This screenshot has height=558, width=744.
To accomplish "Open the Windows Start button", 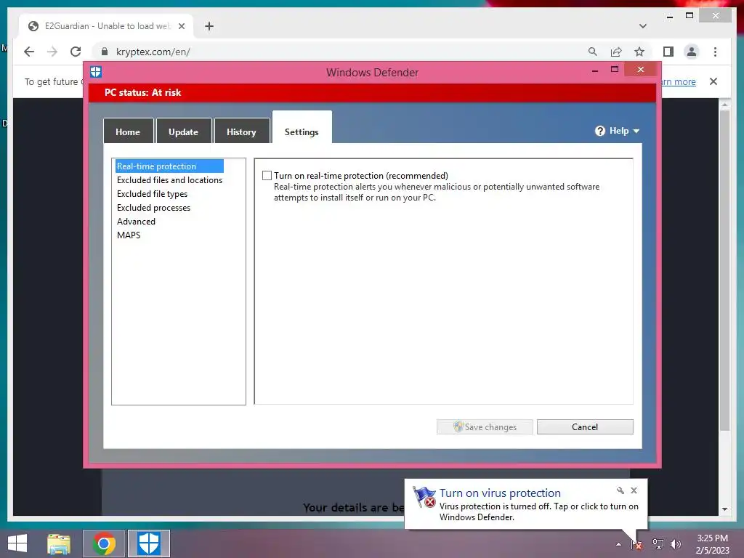I will (17, 543).
